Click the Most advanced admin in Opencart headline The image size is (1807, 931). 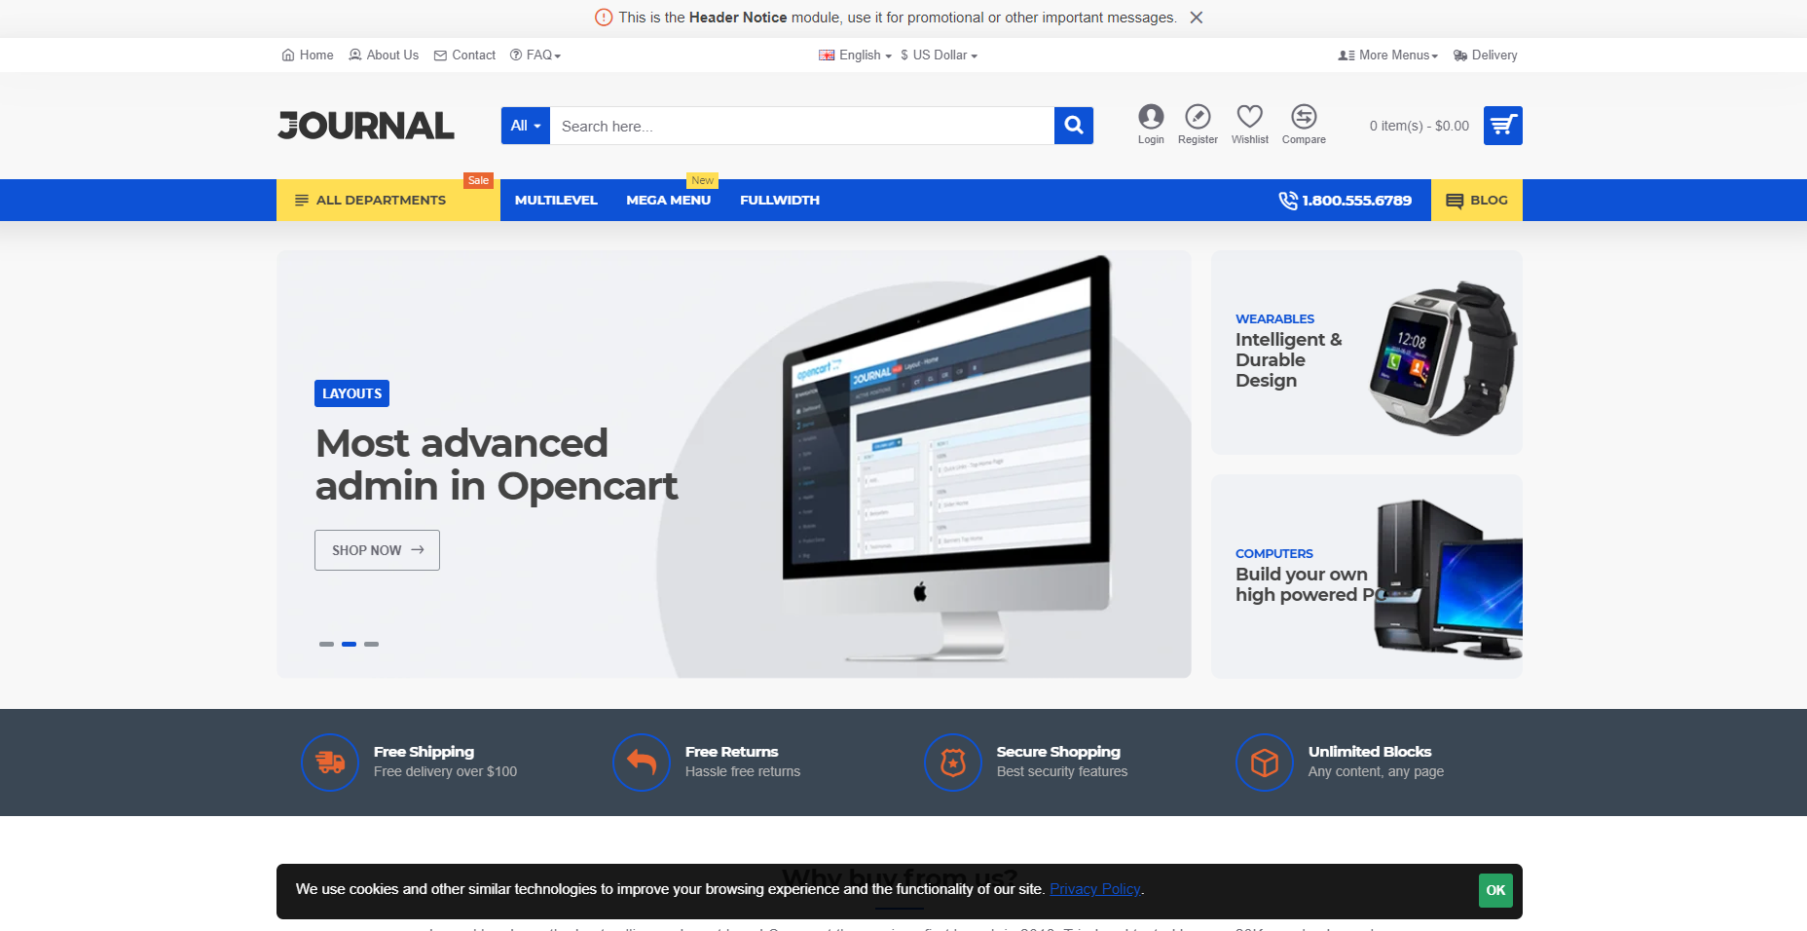pyautogui.click(x=497, y=465)
